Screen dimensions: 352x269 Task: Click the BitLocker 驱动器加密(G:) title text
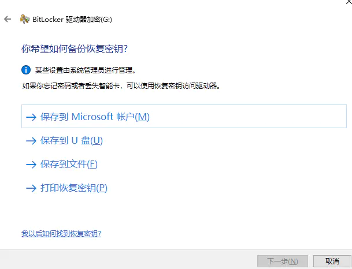[72, 19]
